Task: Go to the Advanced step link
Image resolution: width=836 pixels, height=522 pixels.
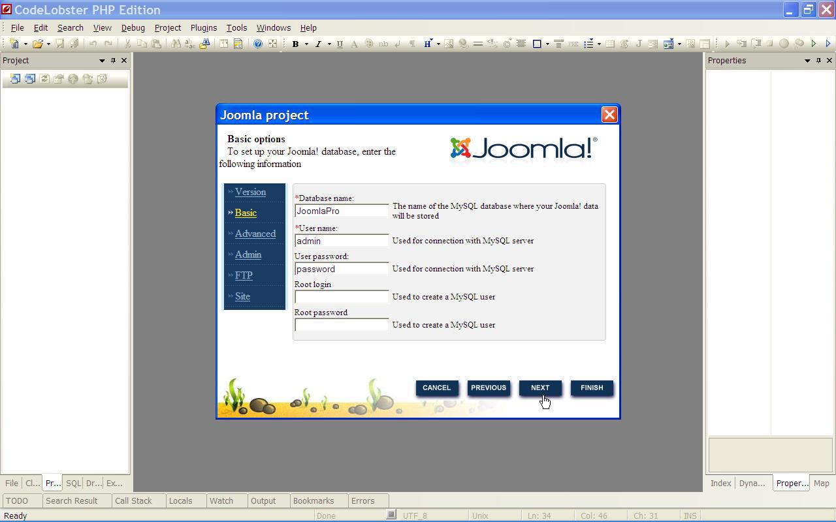Action: (x=255, y=234)
